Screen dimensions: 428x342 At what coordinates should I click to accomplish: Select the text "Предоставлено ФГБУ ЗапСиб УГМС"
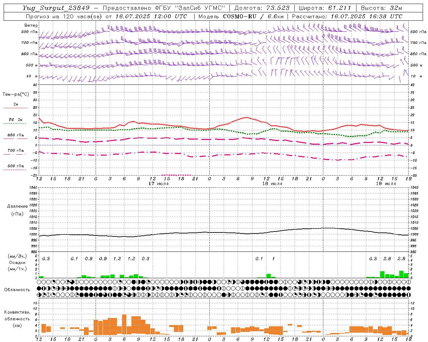coord(164,8)
